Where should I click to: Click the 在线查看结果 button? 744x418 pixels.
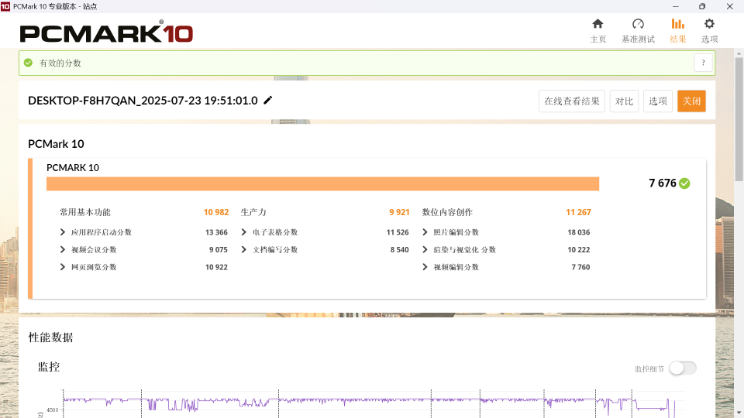tap(572, 101)
